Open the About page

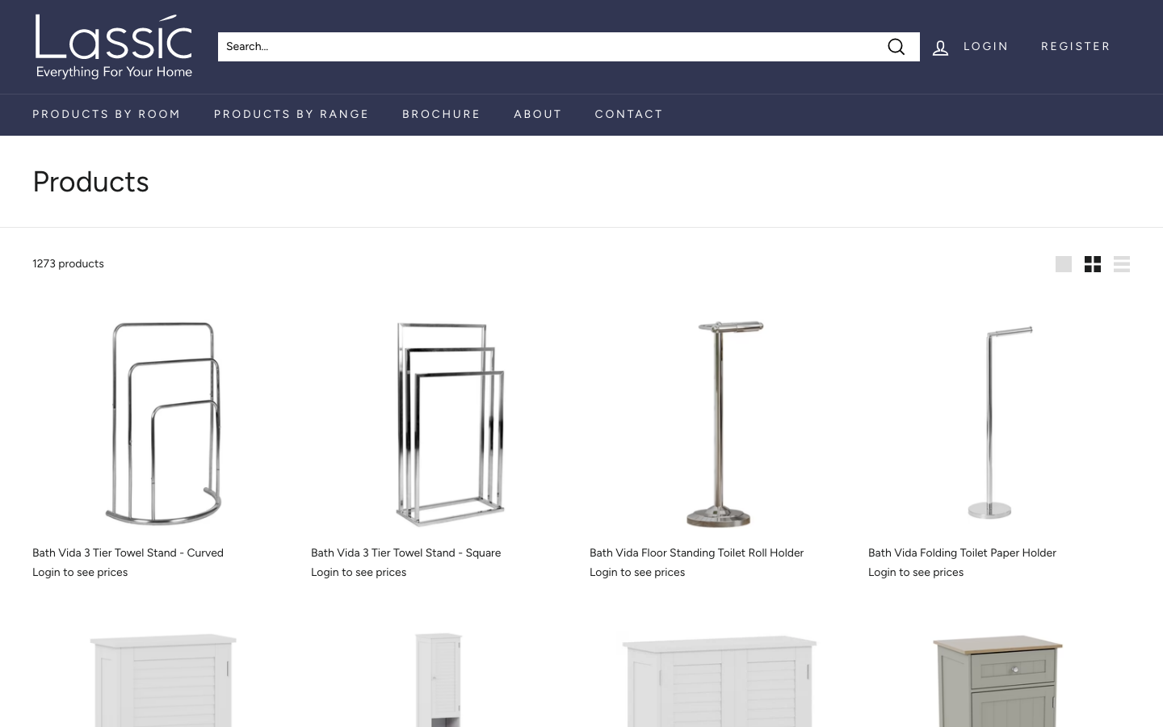tap(538, 115)
